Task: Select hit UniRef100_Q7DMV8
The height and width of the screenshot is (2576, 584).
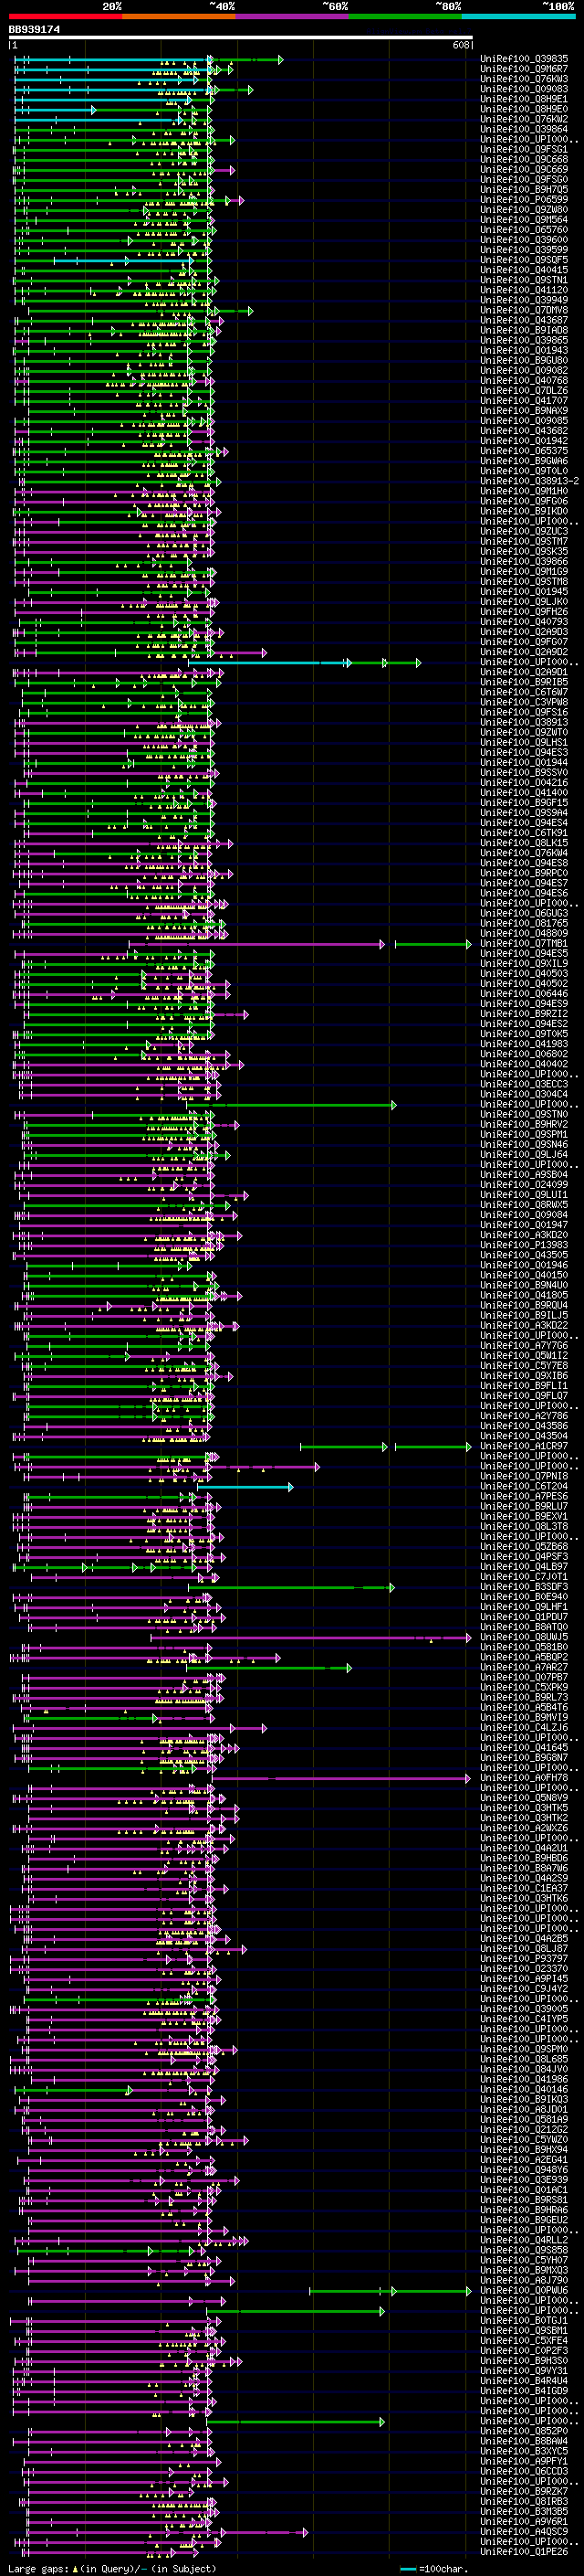Action: pos(524,310)
